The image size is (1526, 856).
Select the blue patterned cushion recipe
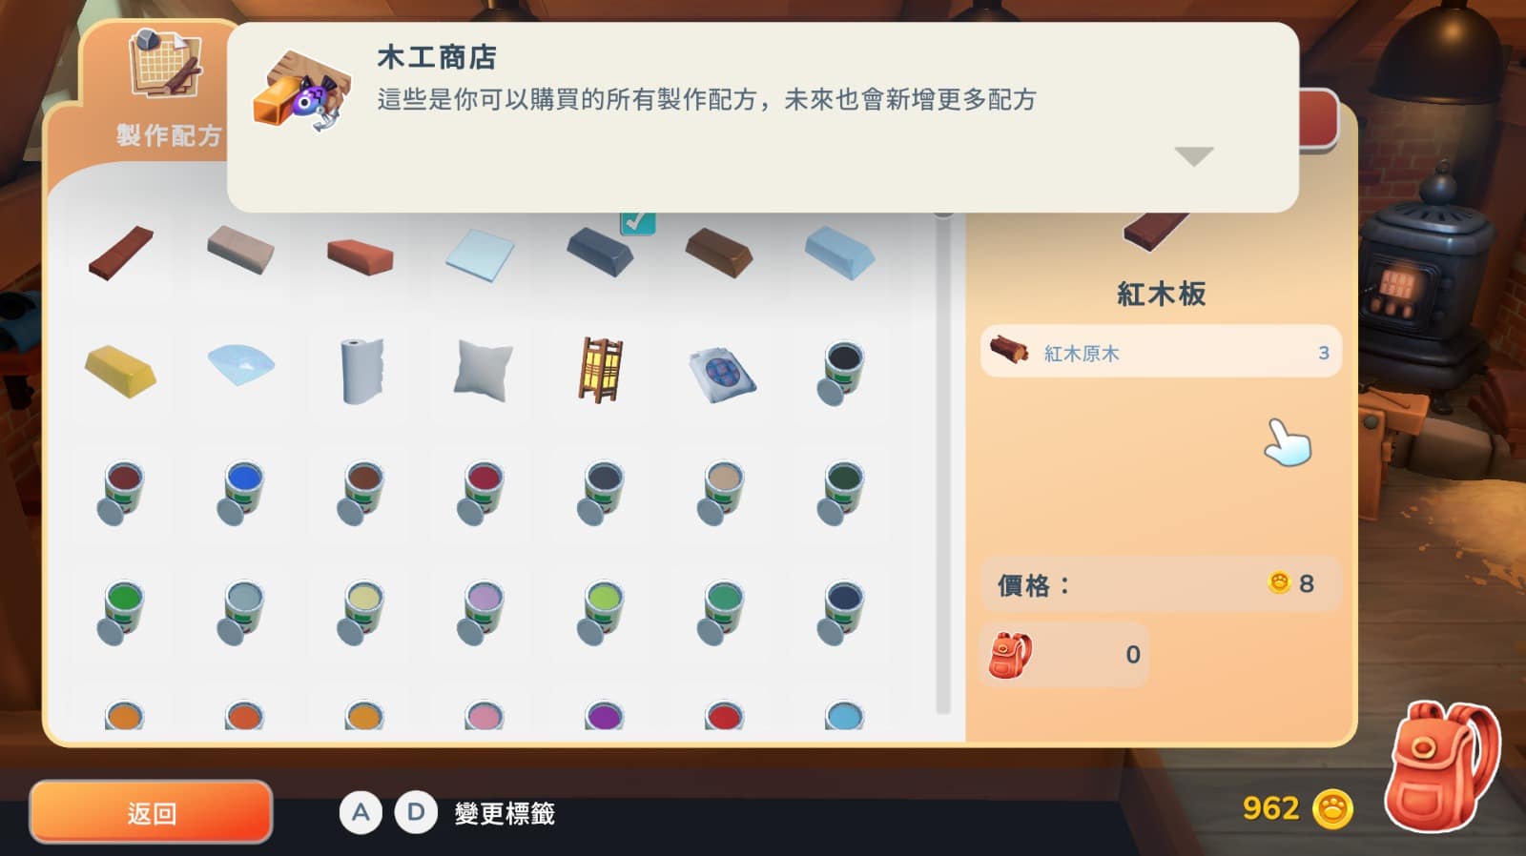coord(722,374)
